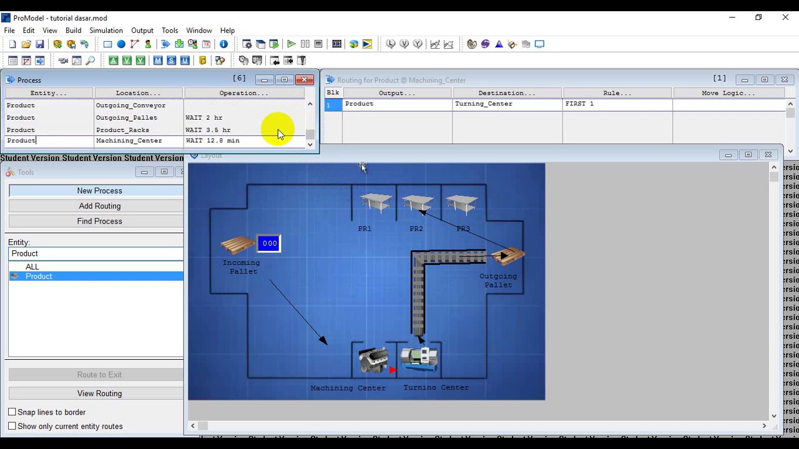Select the Outgoing_Pallet location cell
This screenshot has width=799, height=449.
138,118
